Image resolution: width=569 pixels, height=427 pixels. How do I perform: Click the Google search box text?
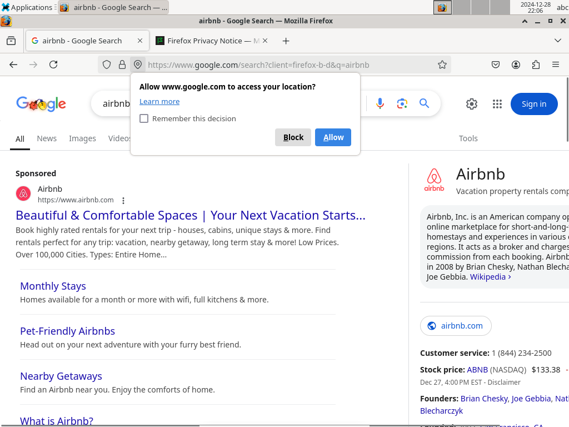pos(116,104)
